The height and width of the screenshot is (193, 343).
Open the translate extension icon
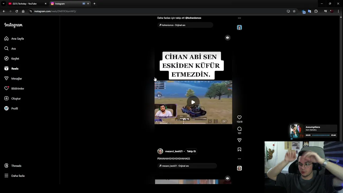coord(310,11)
